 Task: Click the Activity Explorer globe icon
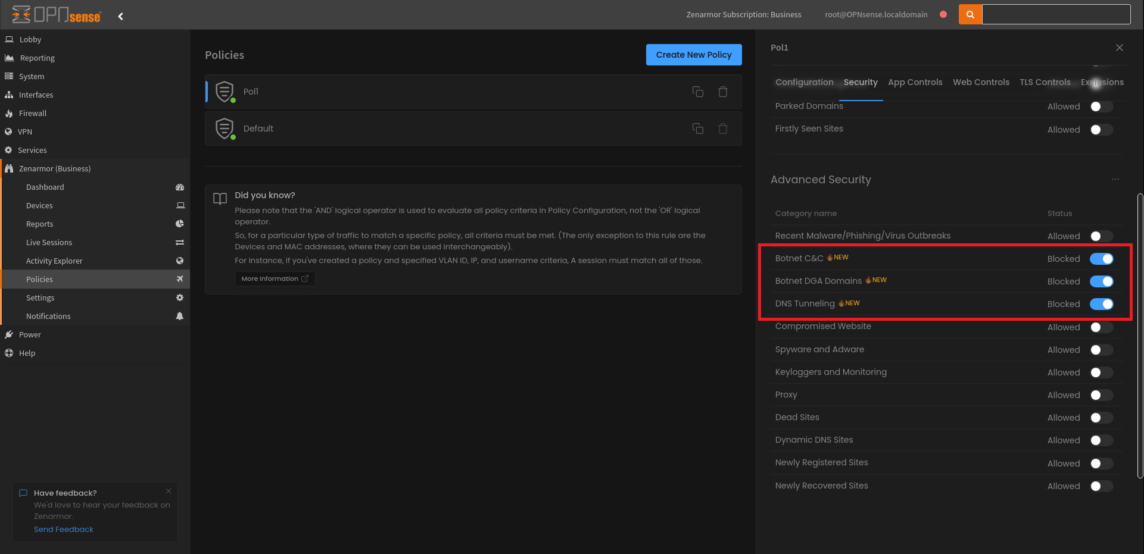[180, 261]
